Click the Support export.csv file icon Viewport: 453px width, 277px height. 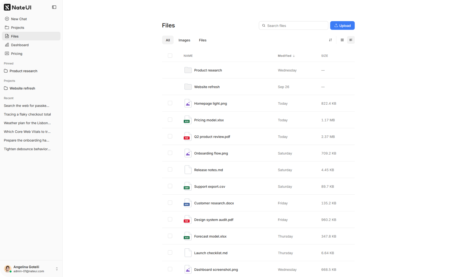(x=187, y=186)
